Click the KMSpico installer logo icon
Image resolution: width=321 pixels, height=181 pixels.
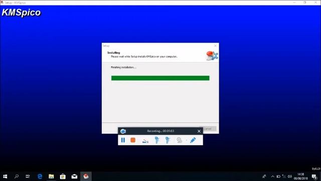212,56
